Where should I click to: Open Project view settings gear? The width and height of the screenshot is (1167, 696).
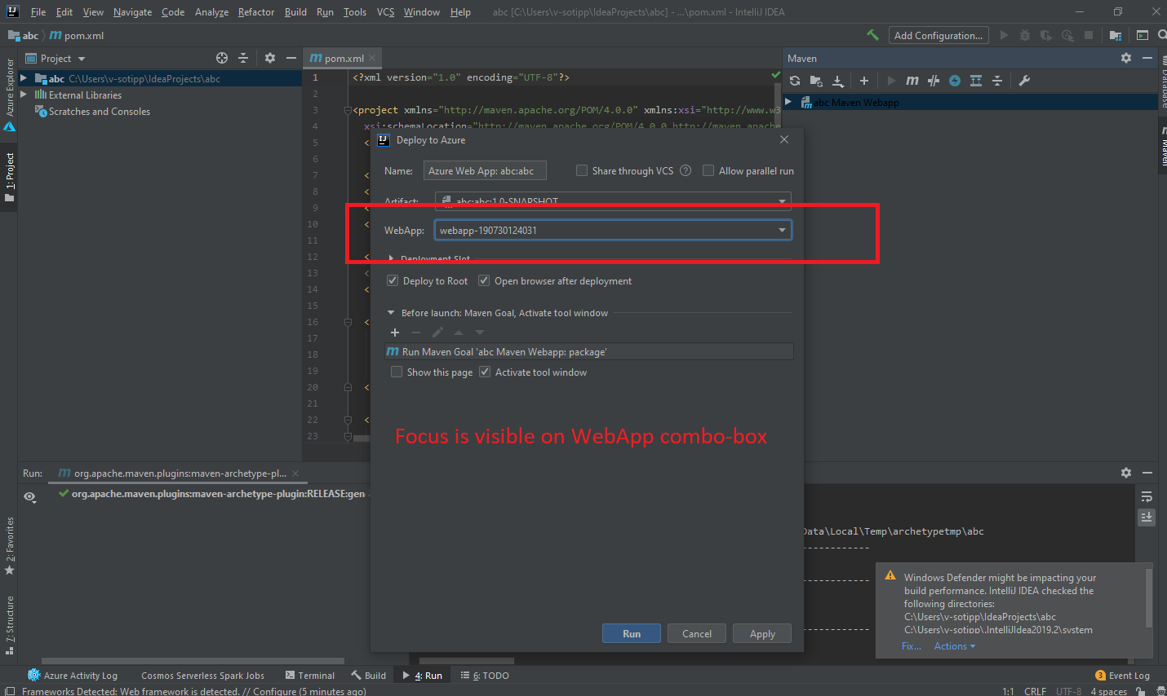click(269, 58)
